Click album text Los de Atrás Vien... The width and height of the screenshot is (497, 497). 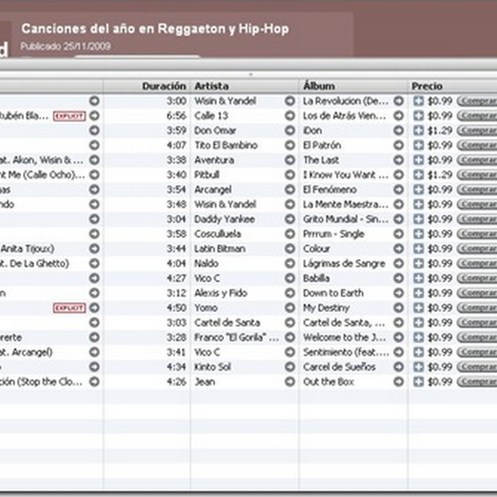click(345, 116)
